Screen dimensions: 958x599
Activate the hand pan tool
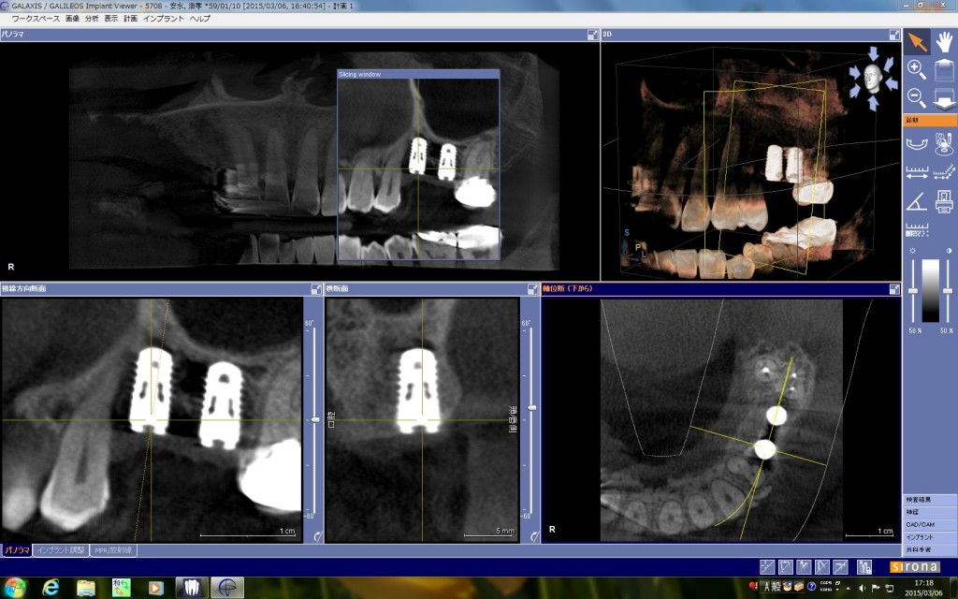click(x=945, y=41)
